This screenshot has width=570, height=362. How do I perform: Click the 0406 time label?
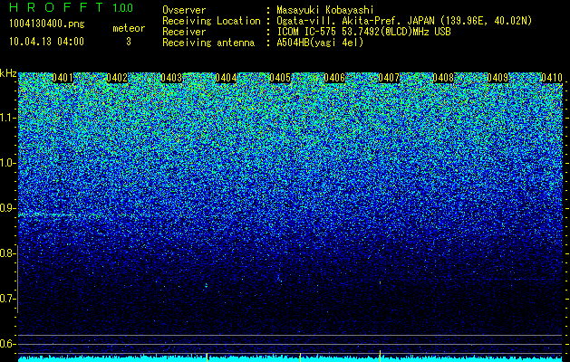(x=334, y=78)
